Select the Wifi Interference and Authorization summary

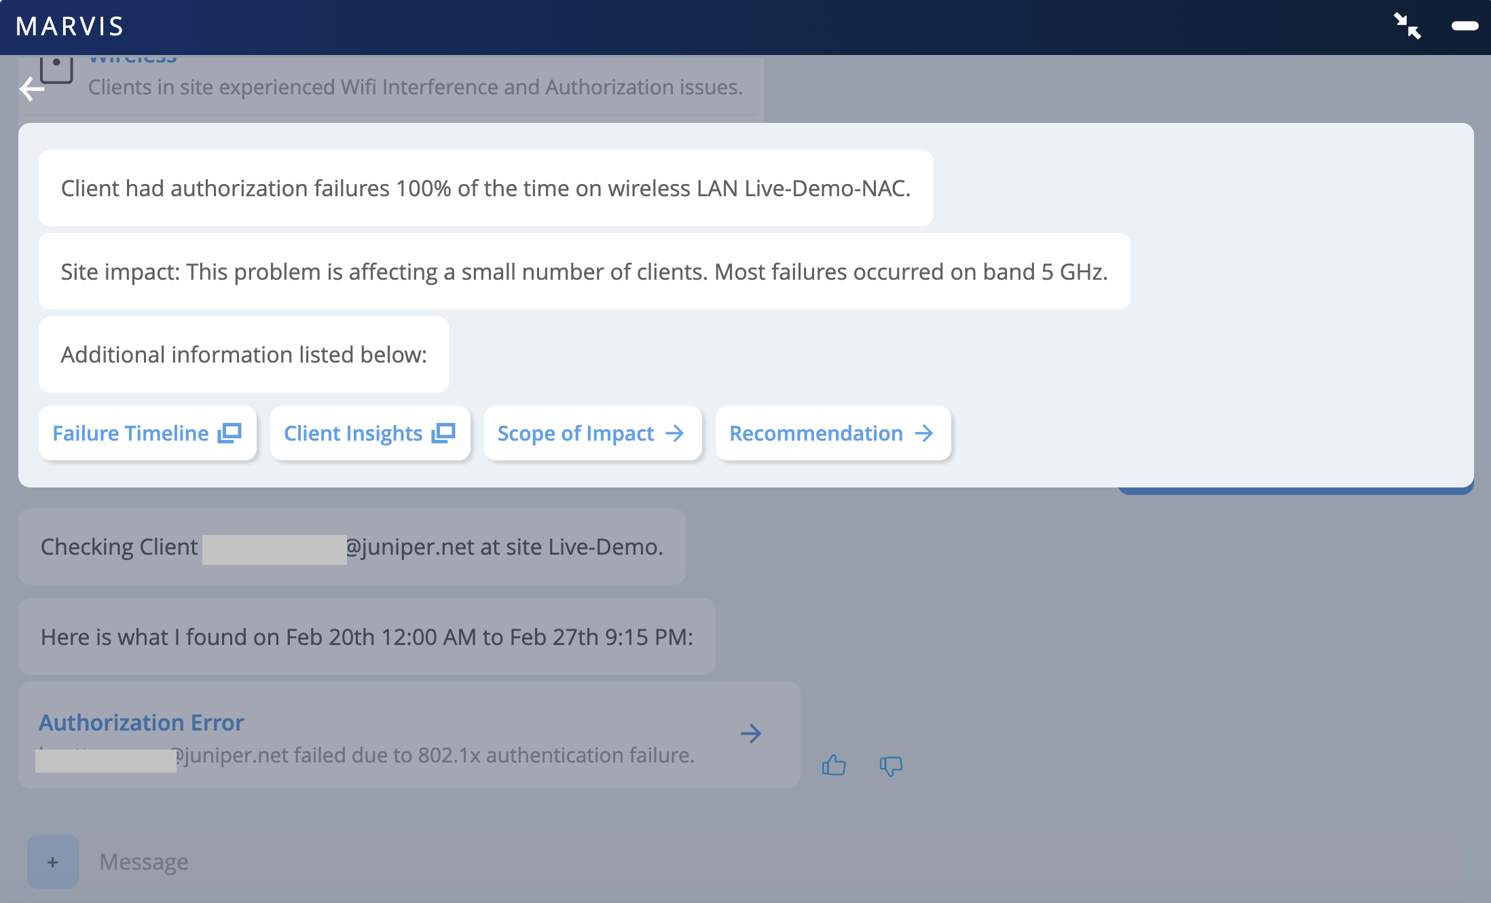coord(415,87)
